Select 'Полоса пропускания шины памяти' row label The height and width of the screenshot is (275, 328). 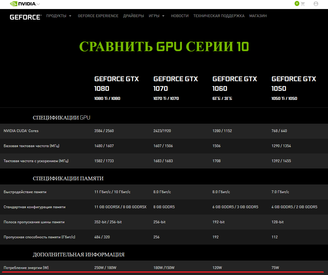(x=34, y=222)
